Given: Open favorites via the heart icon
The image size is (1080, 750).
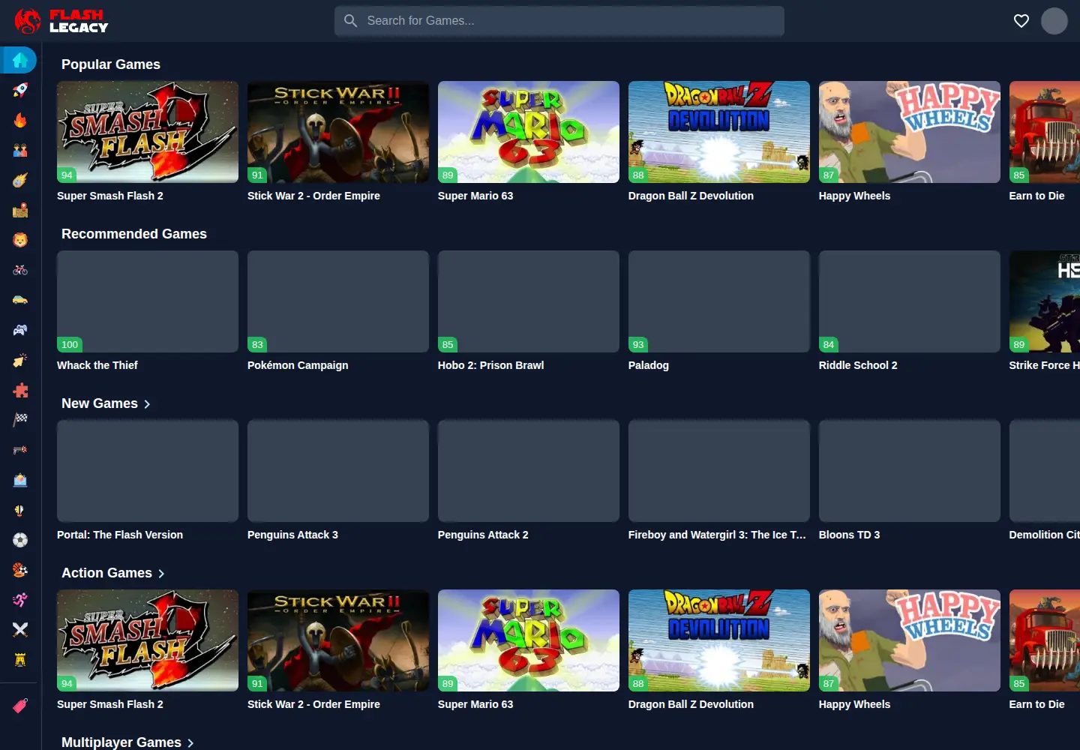Looking at the screenshot, I should 1021,21.
